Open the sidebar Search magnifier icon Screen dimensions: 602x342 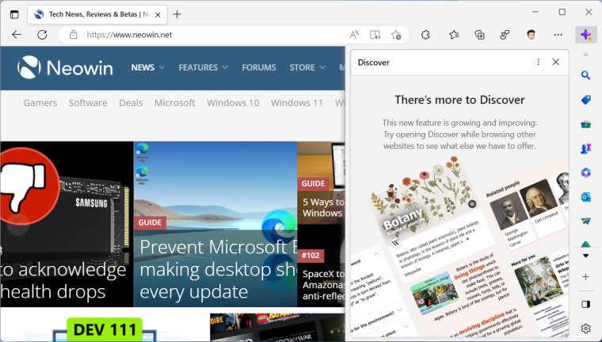click(x=585, y=75)
